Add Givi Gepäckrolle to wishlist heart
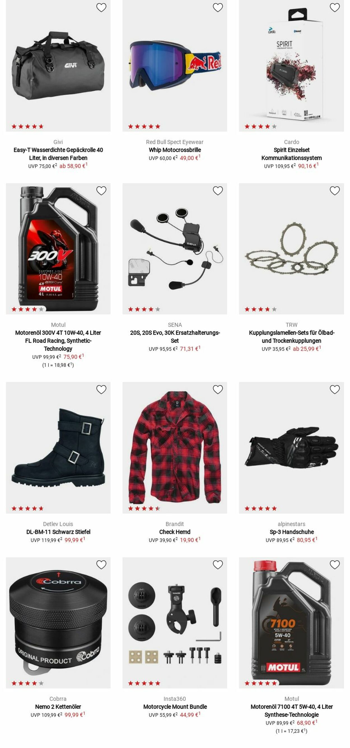350x748 pixels. [101, 8]
